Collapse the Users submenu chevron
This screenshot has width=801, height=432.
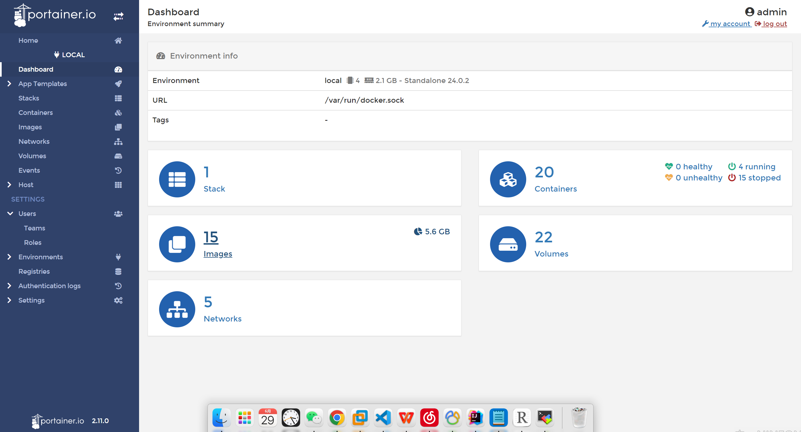pyautogui.click(x=10, y=214)
